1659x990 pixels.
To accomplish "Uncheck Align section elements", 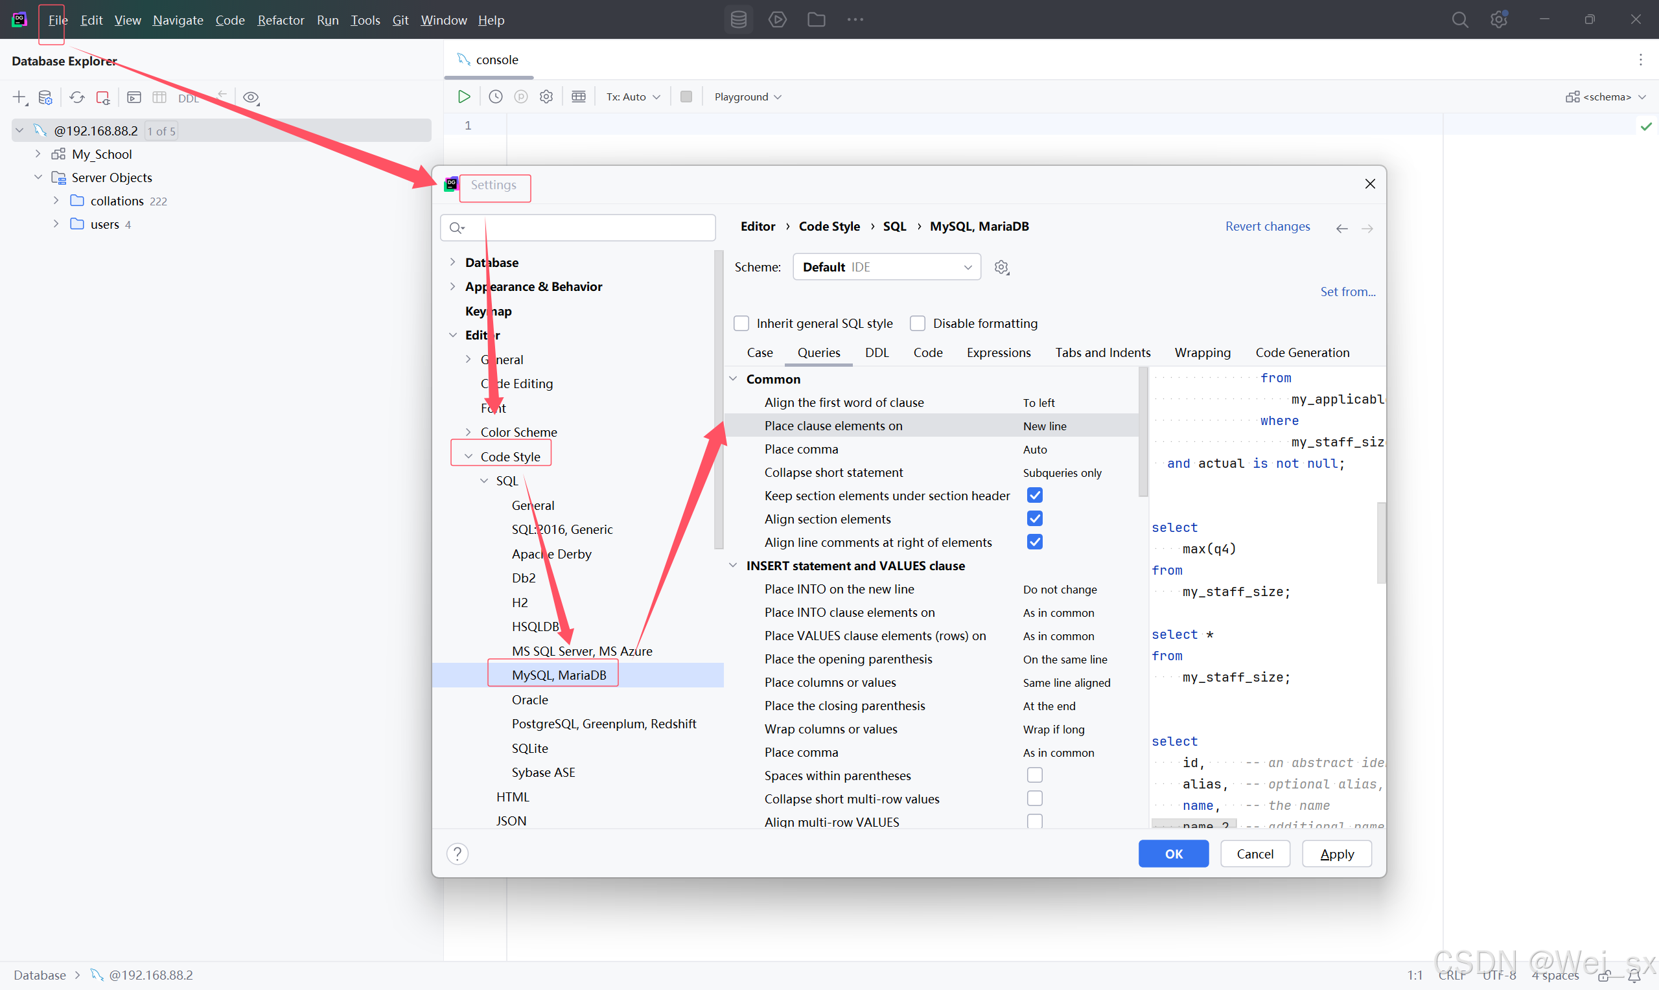I will click(x=1035, y=518).
